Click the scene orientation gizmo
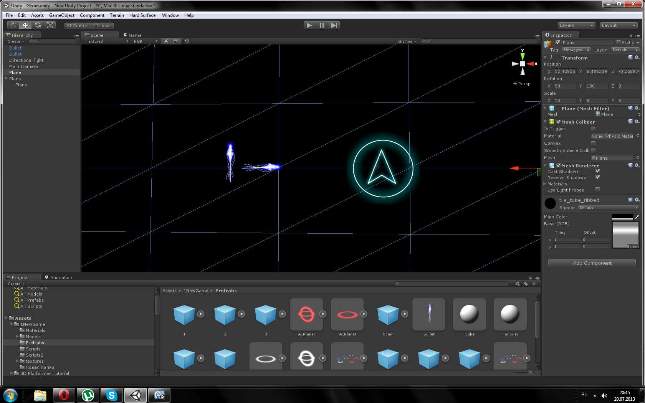Screen dimensions: 645x403 tap(523, 64)
